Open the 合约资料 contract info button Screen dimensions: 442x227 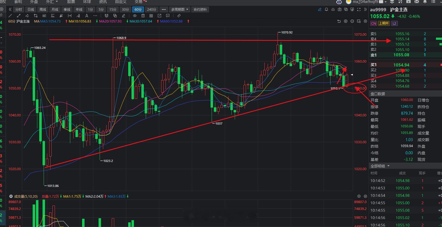pyautogui.click(x=200, y=9)
